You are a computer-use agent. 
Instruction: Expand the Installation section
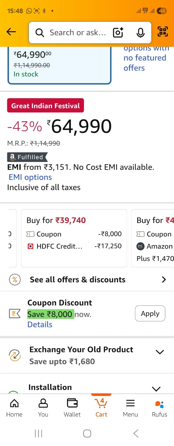pyautogui.click(x=156, y=389)
